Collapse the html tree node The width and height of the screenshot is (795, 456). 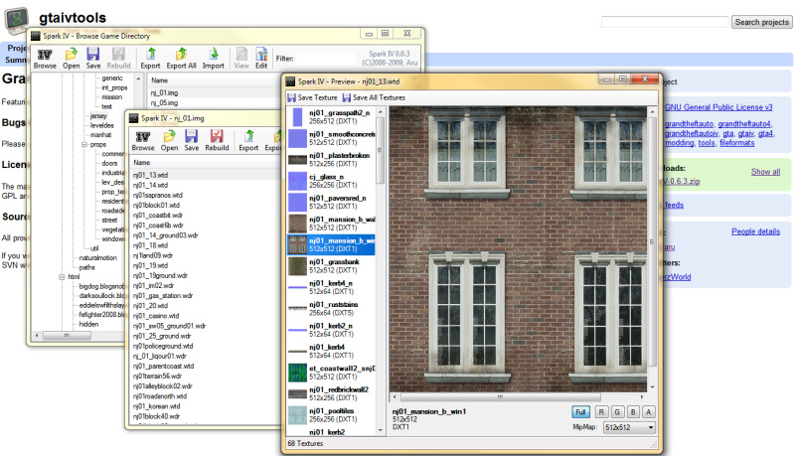62,276
